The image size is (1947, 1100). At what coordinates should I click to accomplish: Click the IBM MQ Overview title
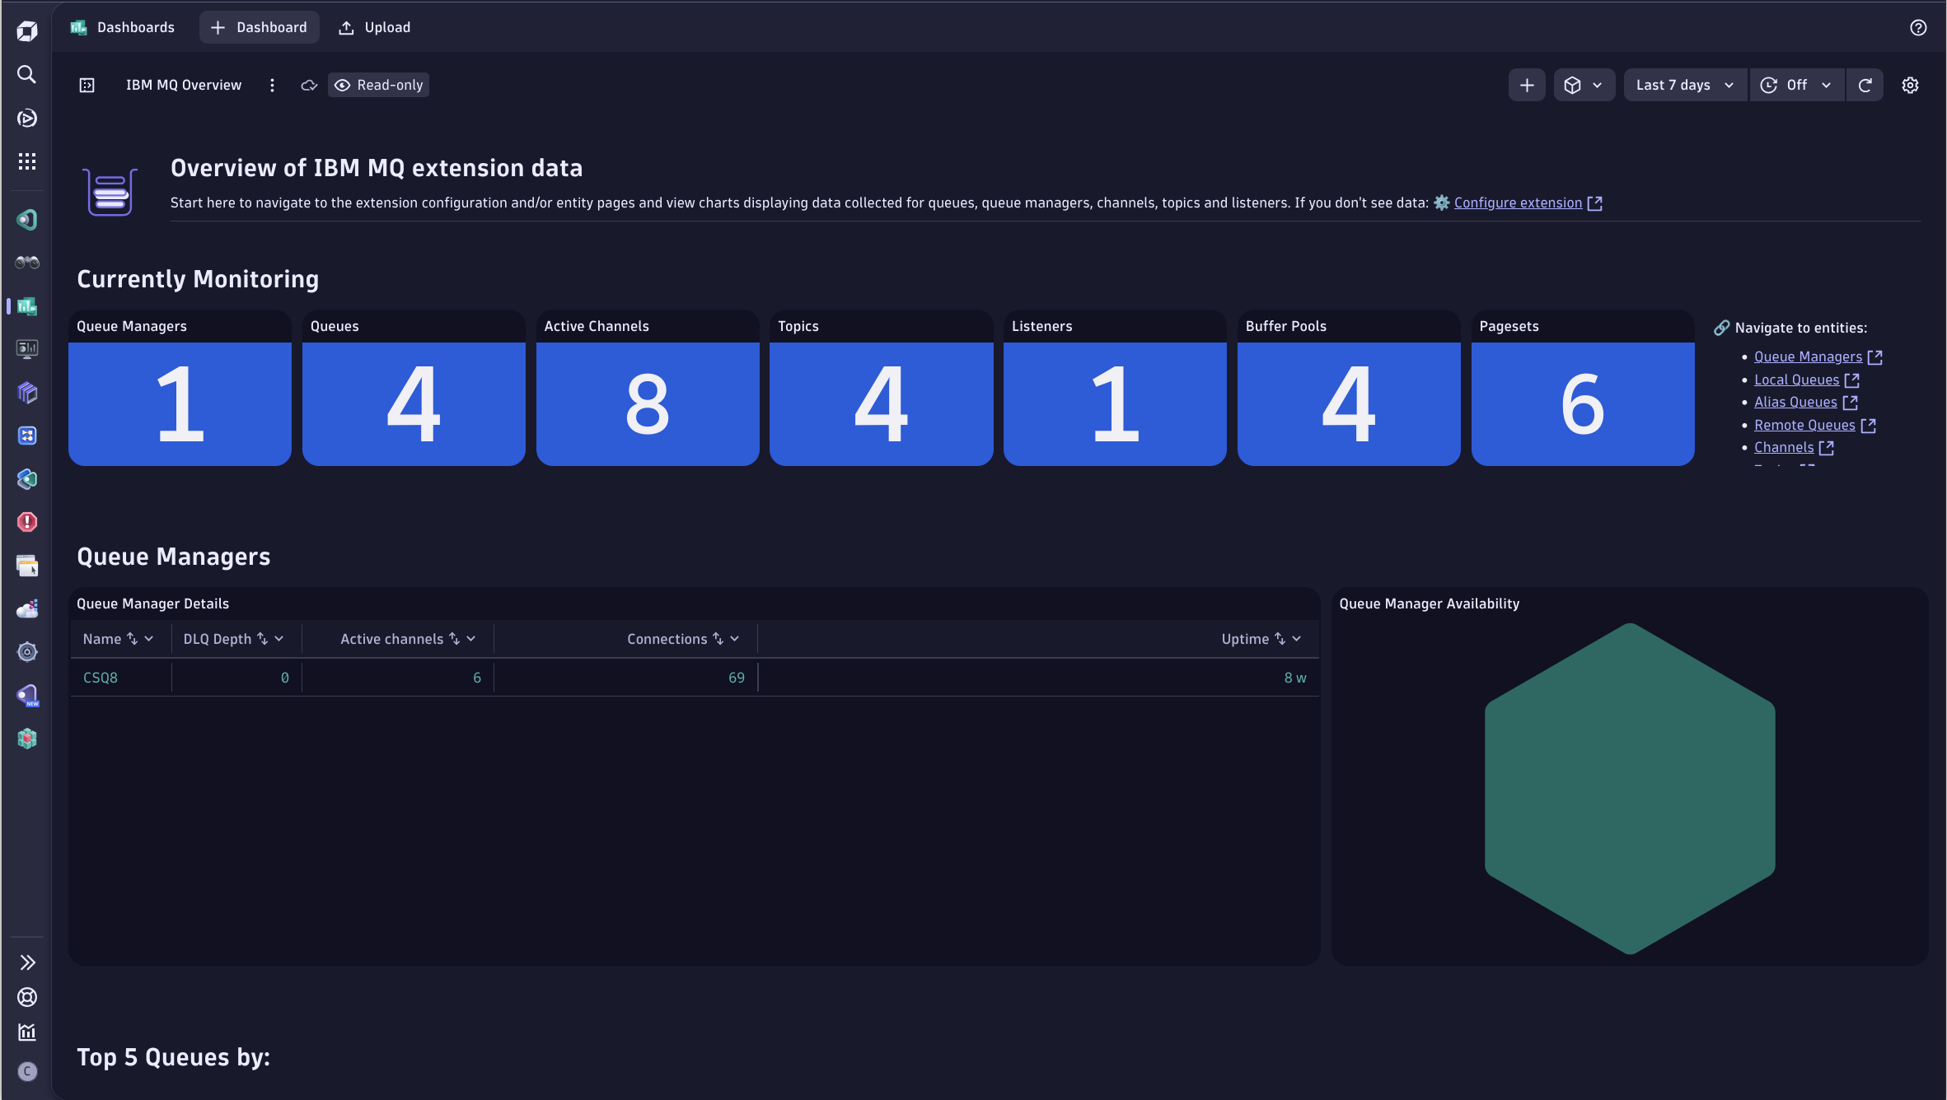pos(184,86)
